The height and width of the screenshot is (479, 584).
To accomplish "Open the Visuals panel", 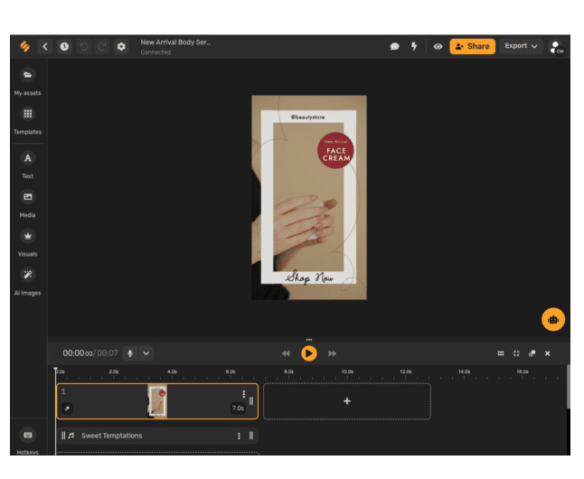I will [27, 243].
